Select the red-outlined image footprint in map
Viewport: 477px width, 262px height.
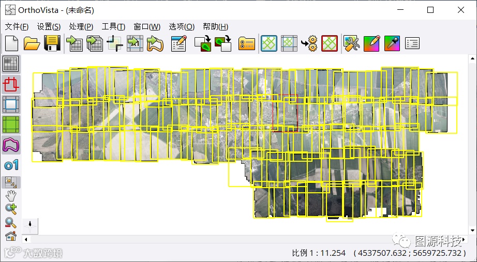(285, 113)
